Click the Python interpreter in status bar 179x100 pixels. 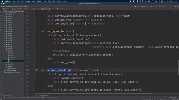coord(167,99)
